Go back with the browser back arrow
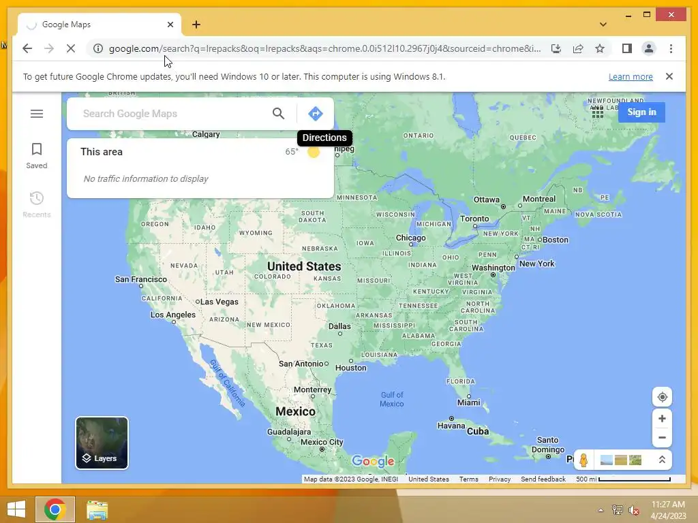The image size is (698, 523). (27, 48)
